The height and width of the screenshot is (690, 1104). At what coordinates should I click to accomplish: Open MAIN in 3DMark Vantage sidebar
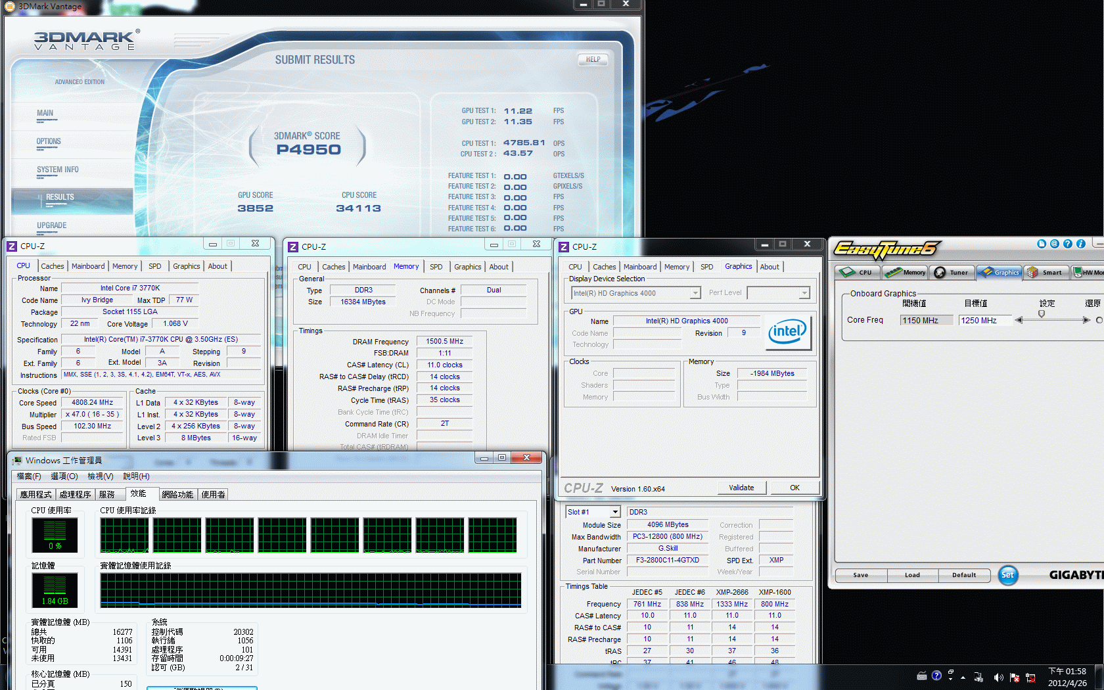45,113
